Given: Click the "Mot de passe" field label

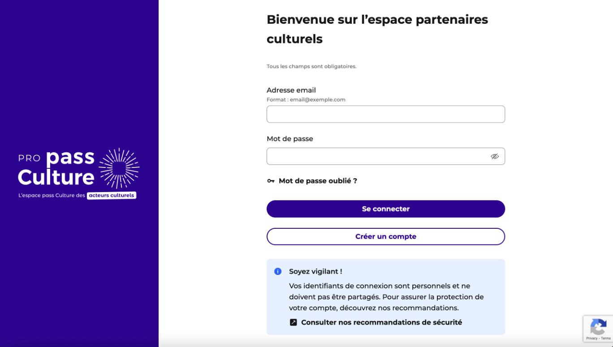Looking at the screenshot, I should [x=290, y=139].
